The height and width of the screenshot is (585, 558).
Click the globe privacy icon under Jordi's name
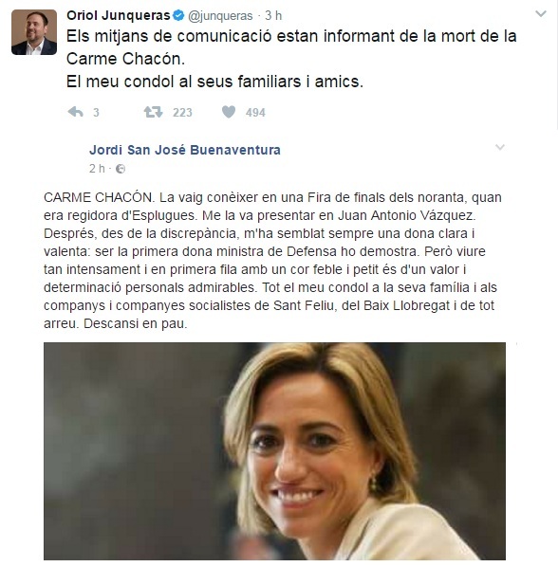tap(121, 169)
